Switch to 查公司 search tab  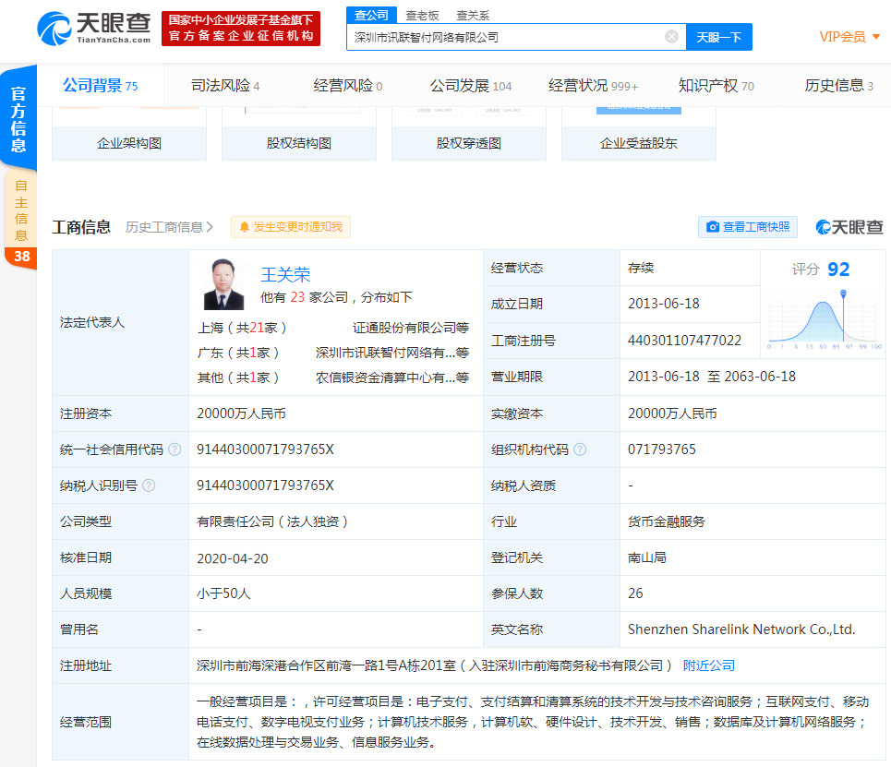pyautogui.click(x=371, y=16)
